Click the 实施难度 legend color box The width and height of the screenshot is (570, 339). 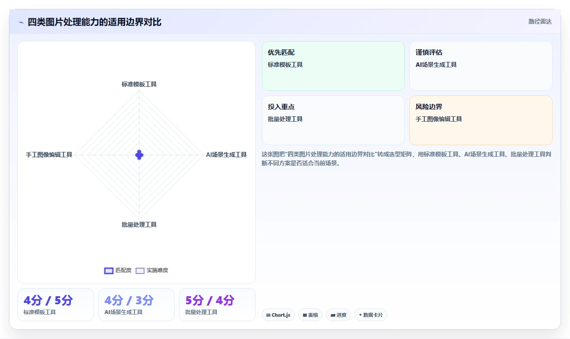point(140,270)
